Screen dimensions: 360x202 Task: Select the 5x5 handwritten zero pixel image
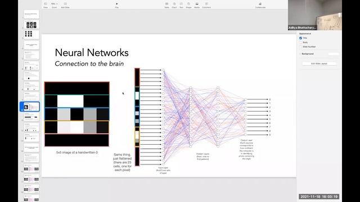click(x=77, y=114)
